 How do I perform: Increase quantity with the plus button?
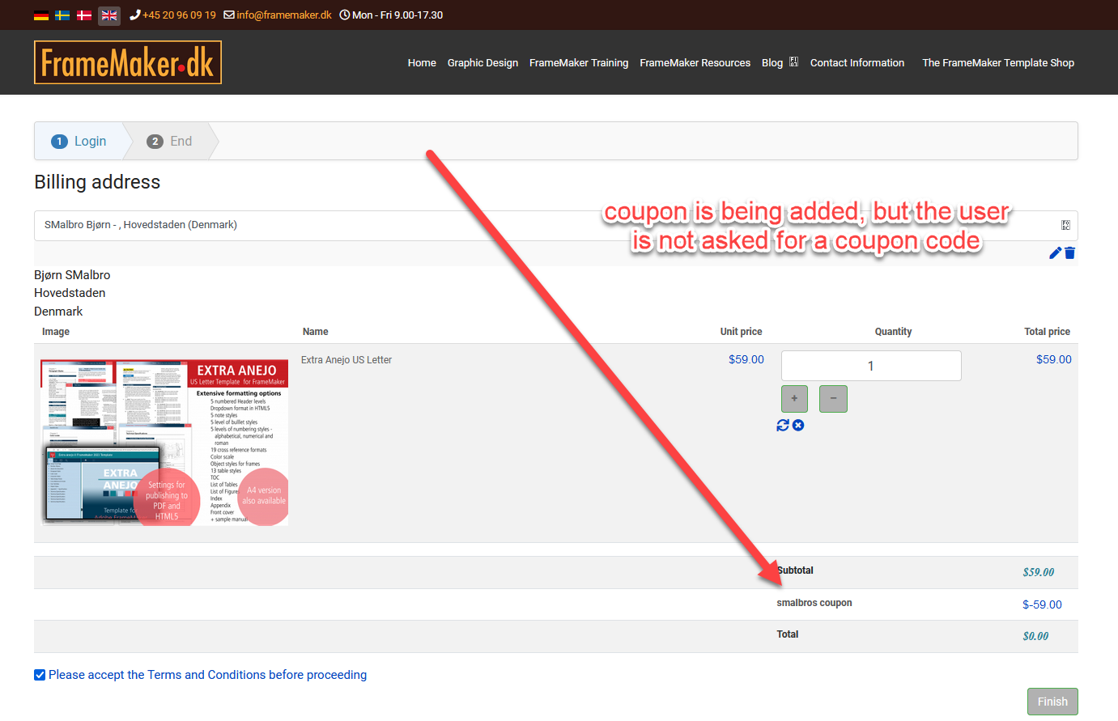click(x=794, y=399)
